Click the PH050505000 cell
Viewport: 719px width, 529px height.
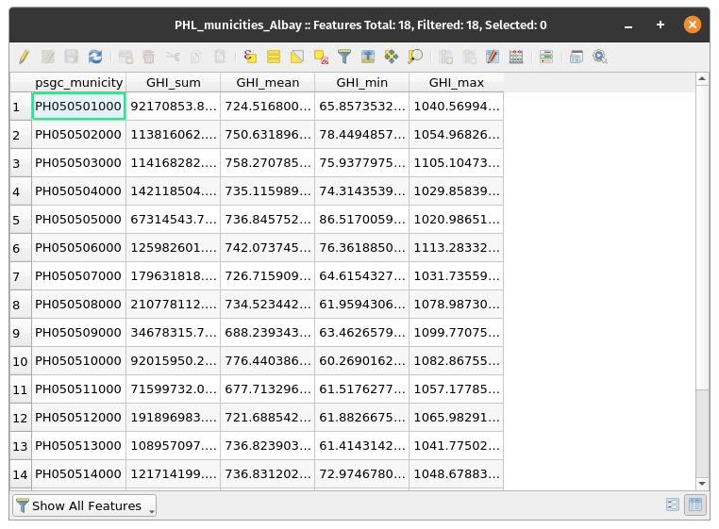click(78, 220)
